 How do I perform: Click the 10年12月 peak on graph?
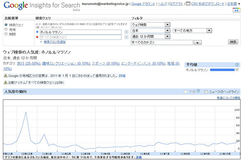26,112
